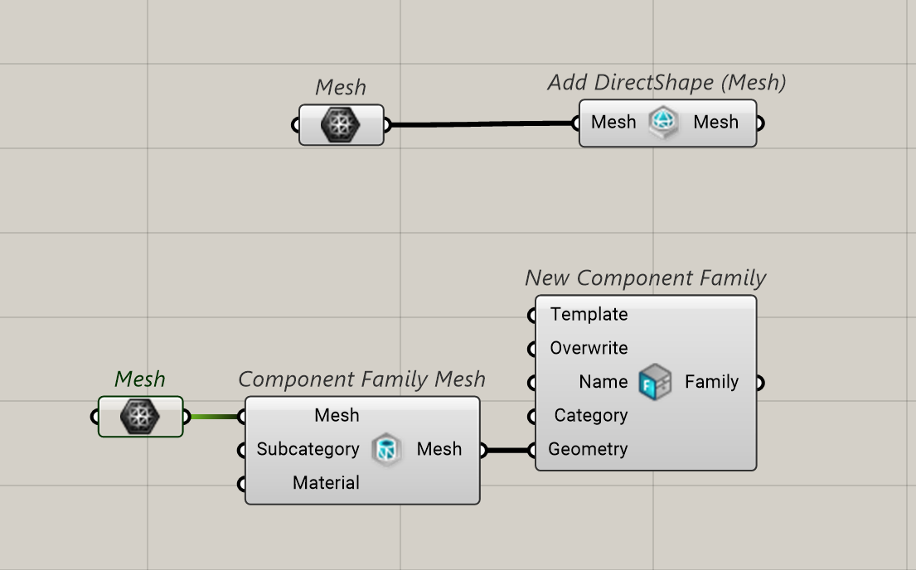Click the Add DirectShape (Mesh) title label
Image resolution: width=916 pixels, height=570 pixels.
666,82
